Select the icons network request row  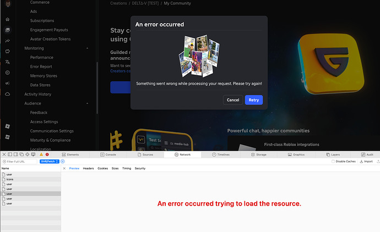[31, 179]
